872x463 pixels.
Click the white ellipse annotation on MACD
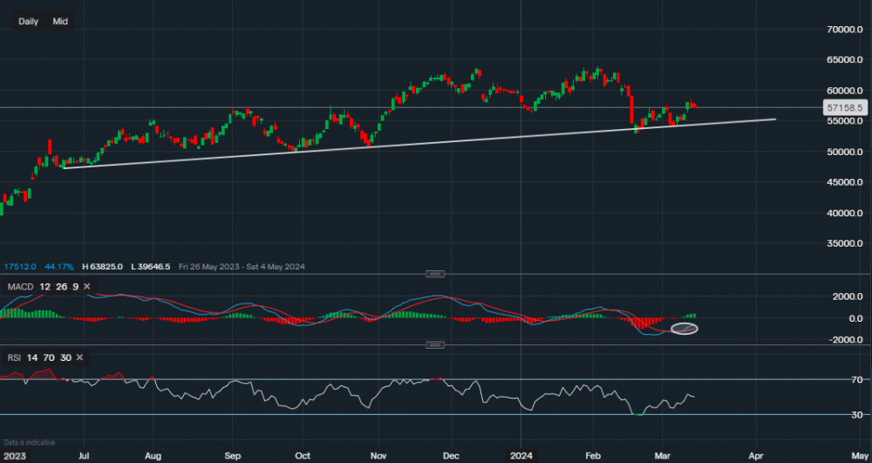click(x=685, y=329)
